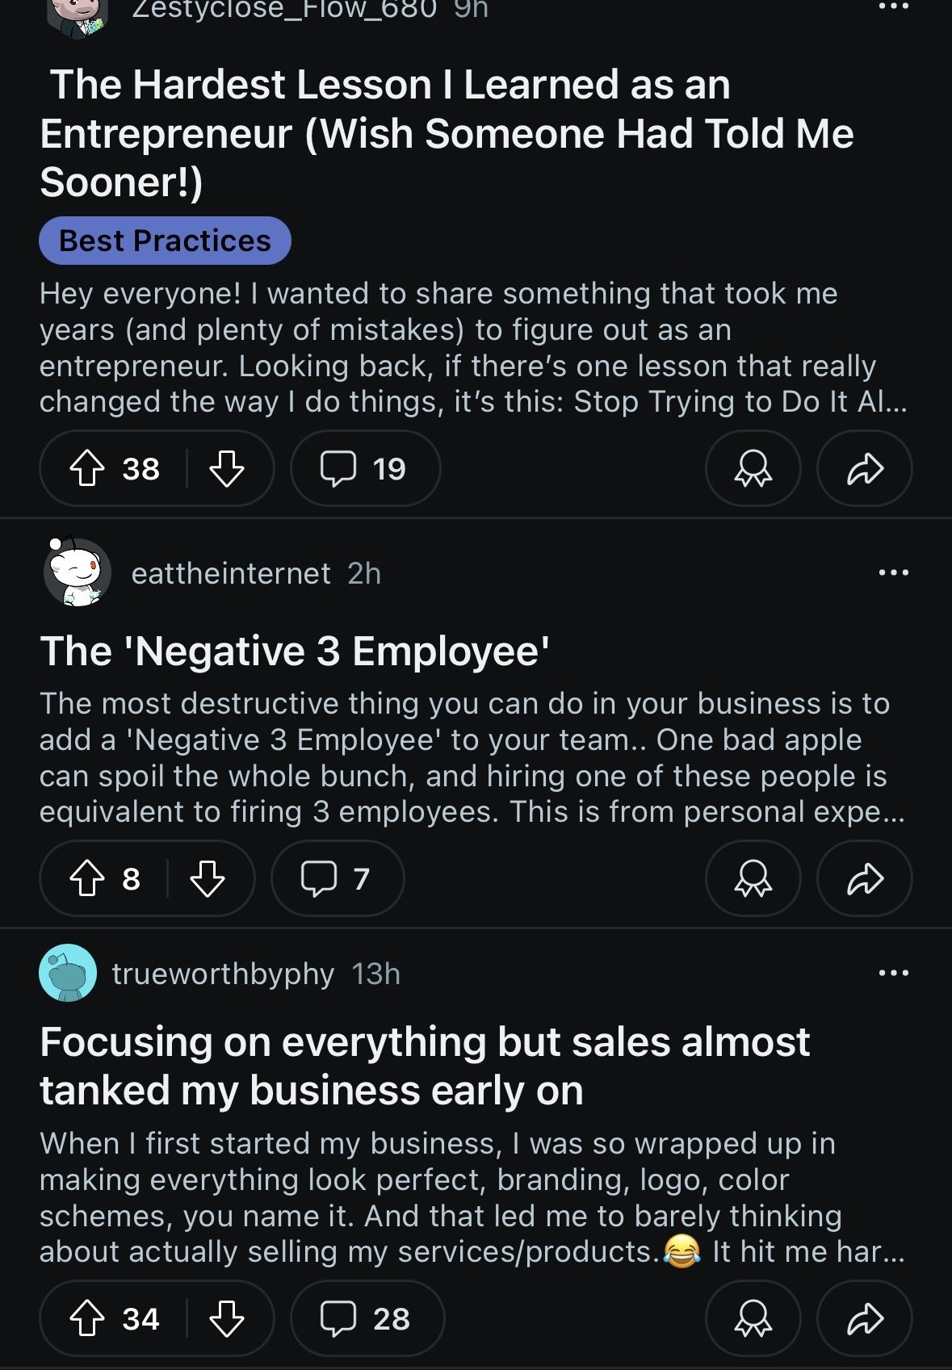Open comments on the Hardest Lesson post
Image resolution: width=952 pixels, height=1370 pixels.
pyautogui.click(x=365, y=469)
